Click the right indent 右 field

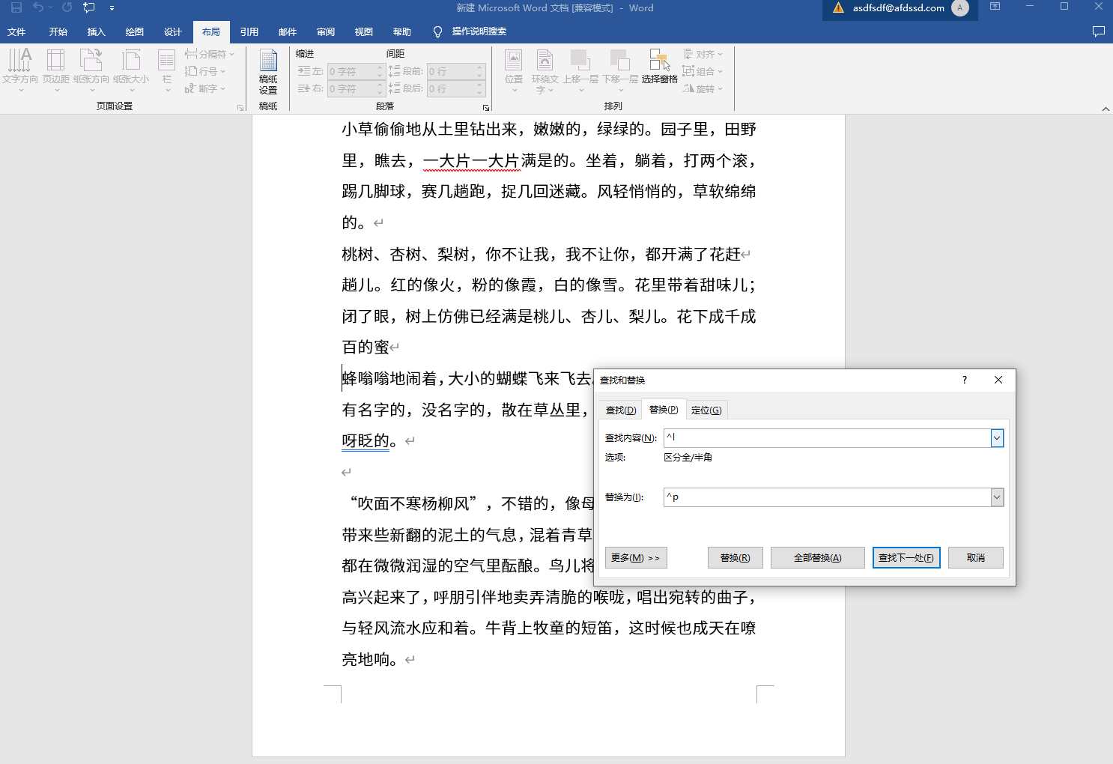(356, 88)
